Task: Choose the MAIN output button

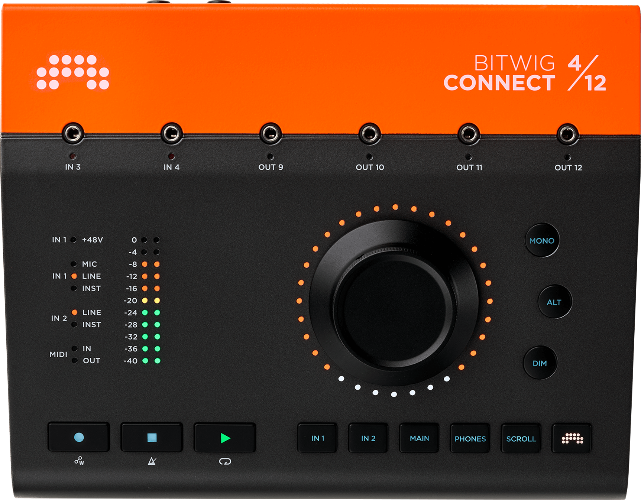Action: pos(419,438)
